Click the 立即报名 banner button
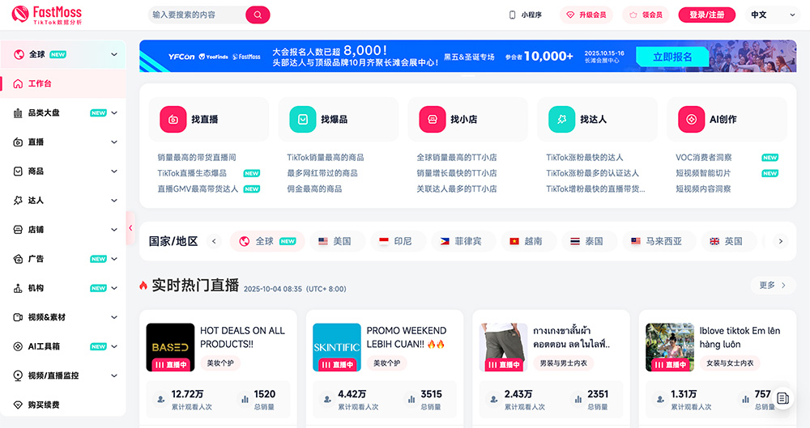This screenshot has width=810, height=428. 672,57
